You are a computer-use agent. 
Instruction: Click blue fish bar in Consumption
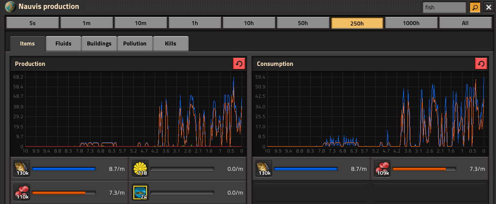coord(306,169)
